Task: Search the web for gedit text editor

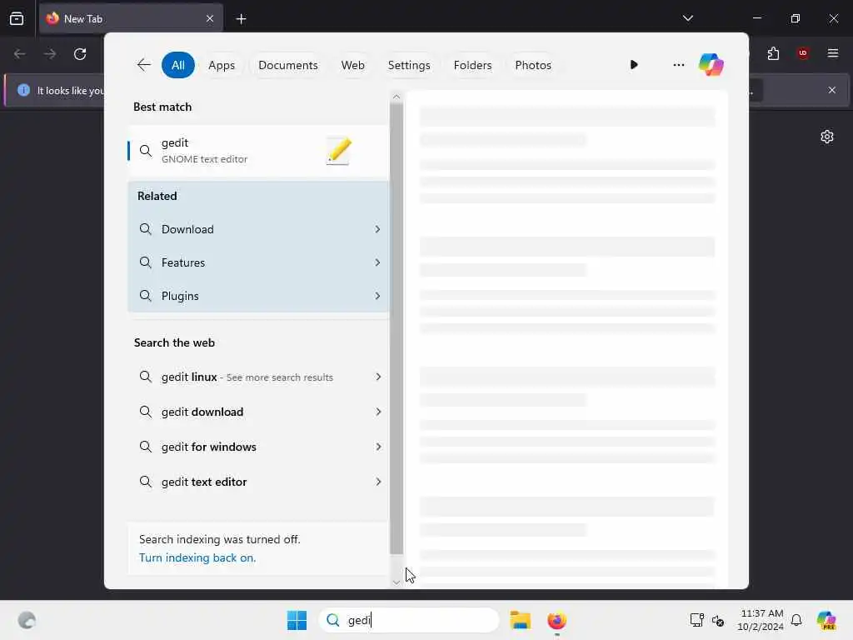Action: [x=258, y=482]
